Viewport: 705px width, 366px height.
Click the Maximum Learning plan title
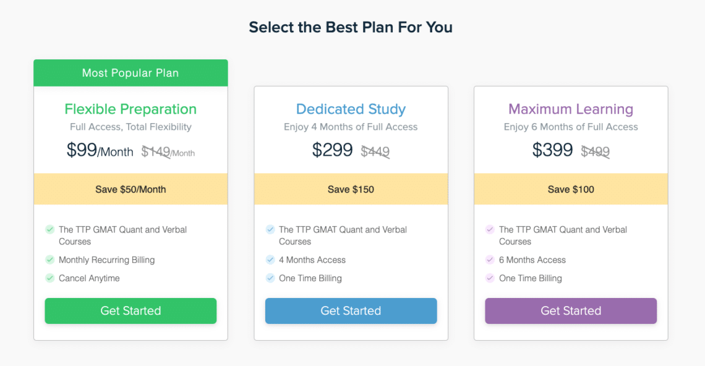point(571,109)
